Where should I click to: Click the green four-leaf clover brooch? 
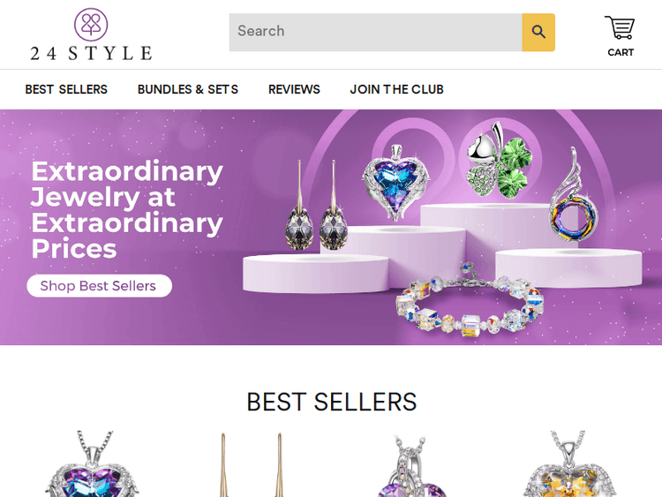coord(500,161)
